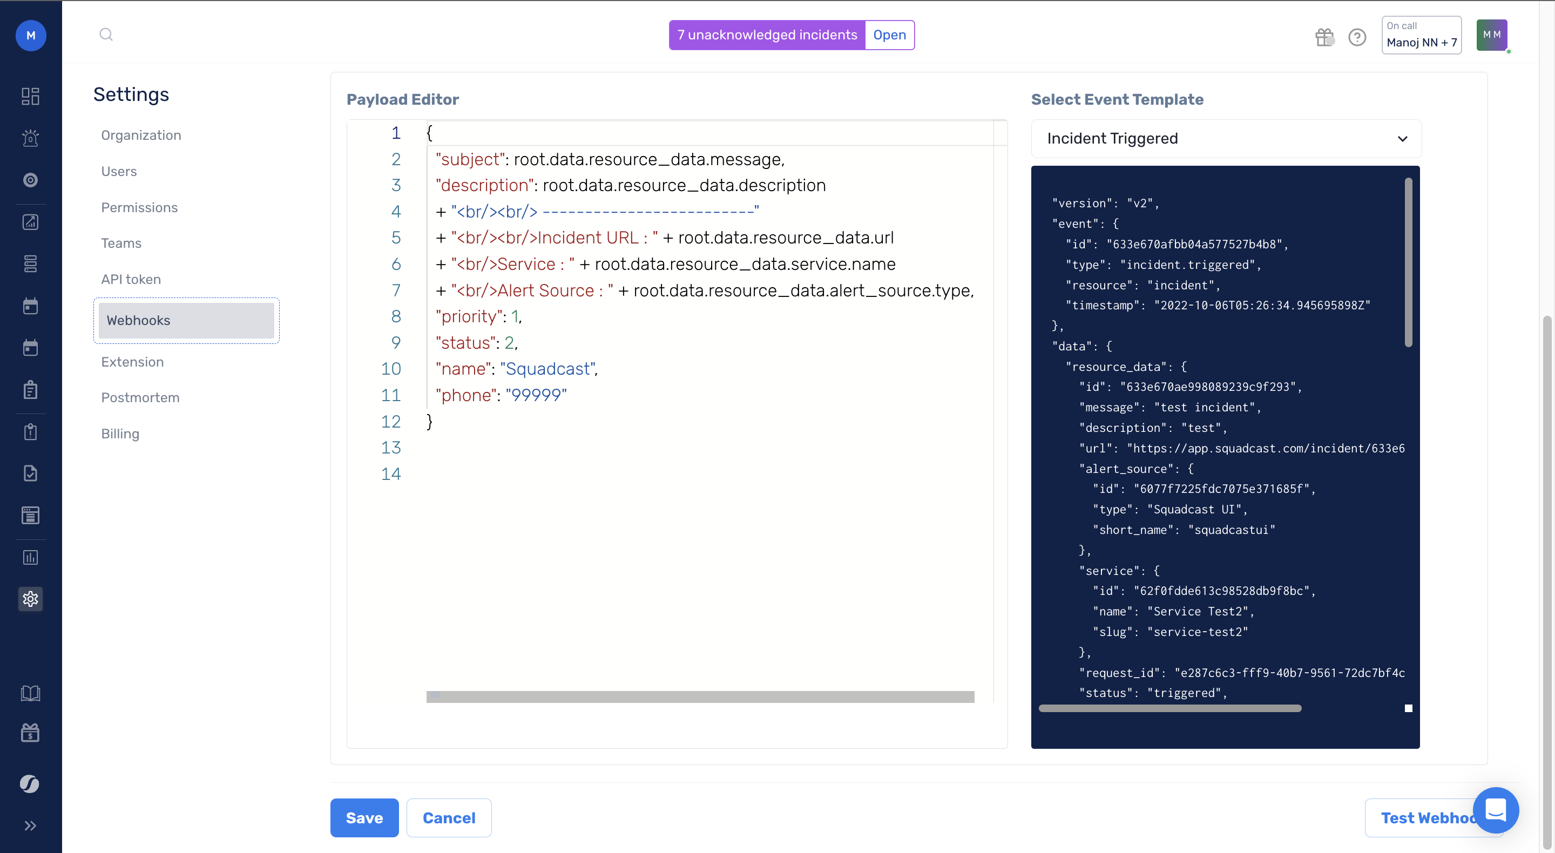Viewport: 1555px width, 853px height.
Task: Click the search magnifier icon
Action: tap(106, 35)
